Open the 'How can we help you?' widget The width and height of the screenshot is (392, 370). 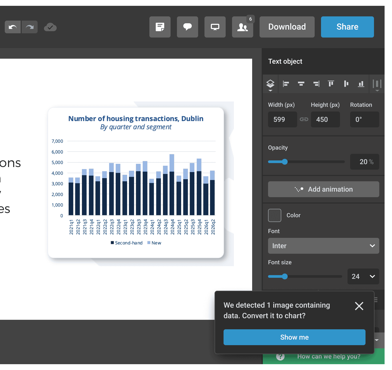324,357
